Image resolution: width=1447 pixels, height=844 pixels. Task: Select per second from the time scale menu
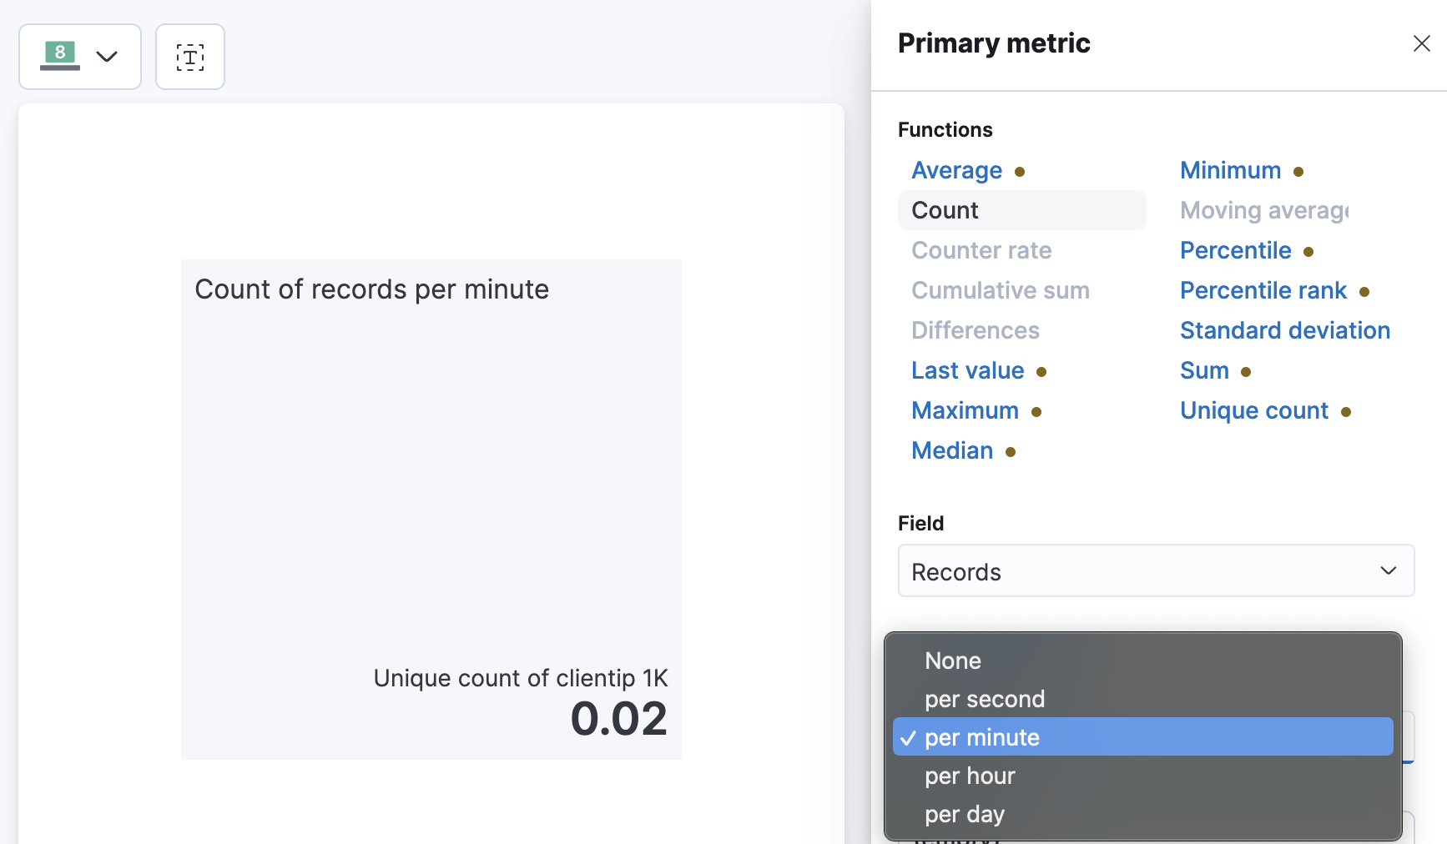point(985,699)
